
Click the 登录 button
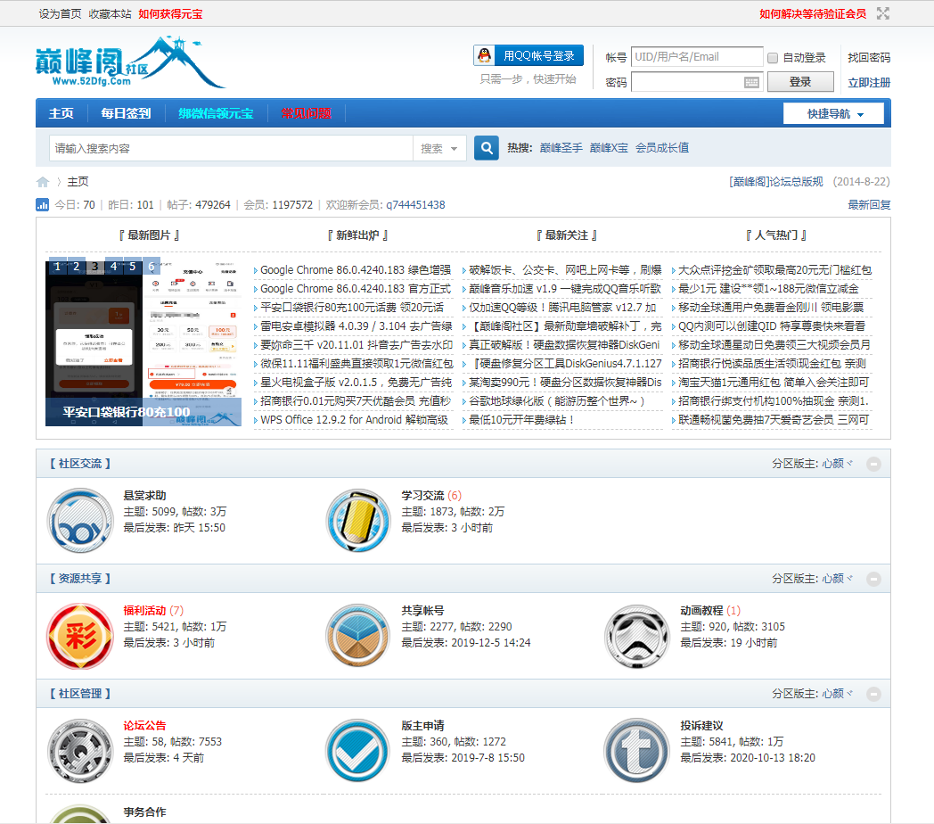tap(799, 82)
